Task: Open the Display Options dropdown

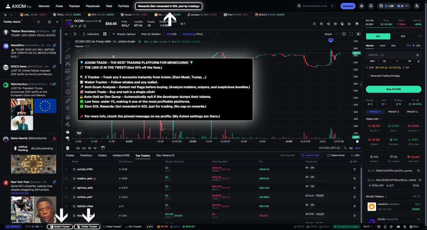Action: click(x=124, y=34)
